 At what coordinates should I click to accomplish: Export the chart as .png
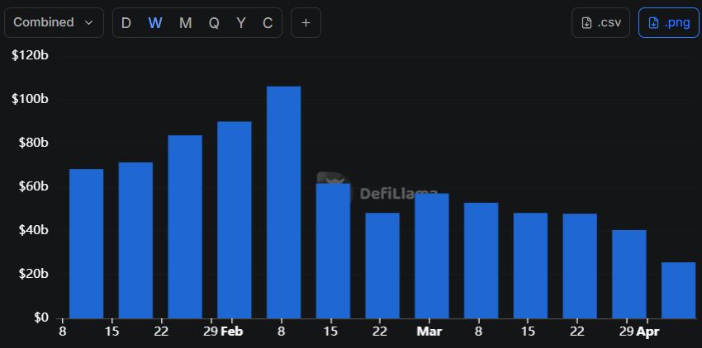[669, 23]
